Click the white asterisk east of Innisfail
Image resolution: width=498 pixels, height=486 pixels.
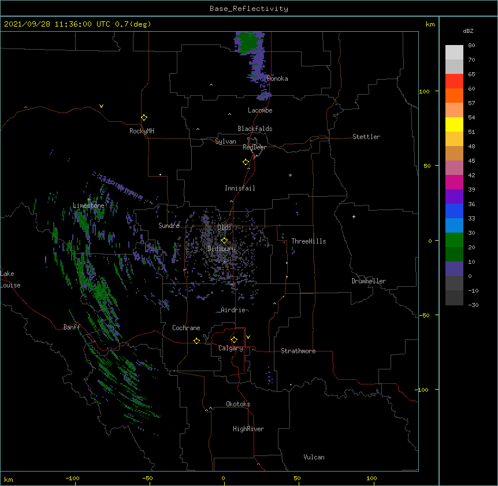(x=290, y=175)
